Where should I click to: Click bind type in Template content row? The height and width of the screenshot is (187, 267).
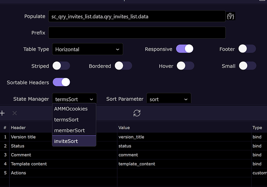coord(259,164)
